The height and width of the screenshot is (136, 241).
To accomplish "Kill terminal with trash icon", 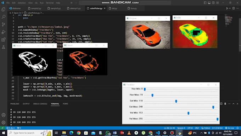I will tap(225, 104).
